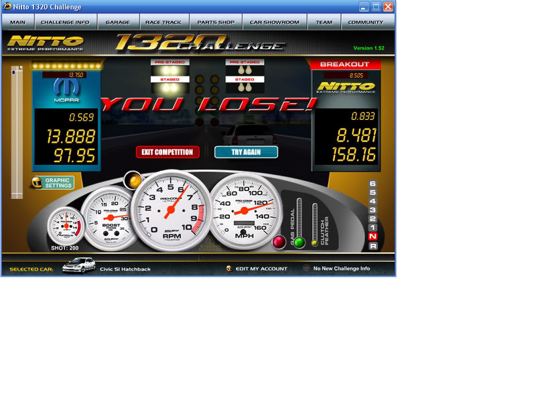Click the SELECTED CAR label
This screenshot has width=536, height=402.
pyautogui.click(x=31, y=269)
